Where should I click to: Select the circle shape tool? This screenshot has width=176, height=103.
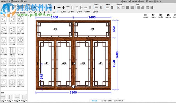click(x=54, y=12)
